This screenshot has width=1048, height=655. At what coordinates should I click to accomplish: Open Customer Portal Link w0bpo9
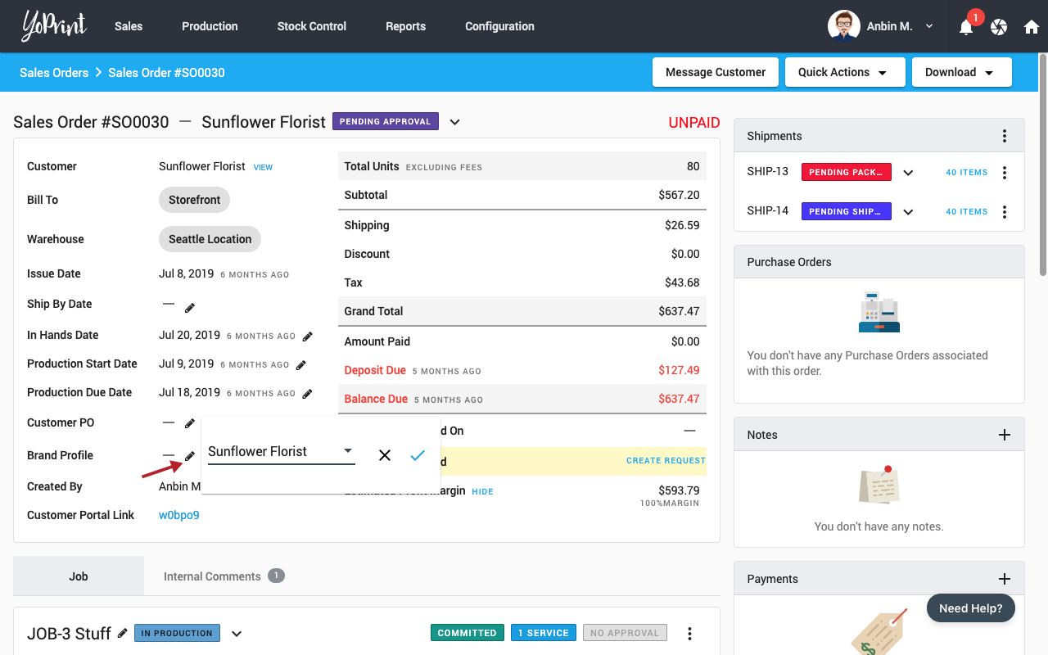179,515
